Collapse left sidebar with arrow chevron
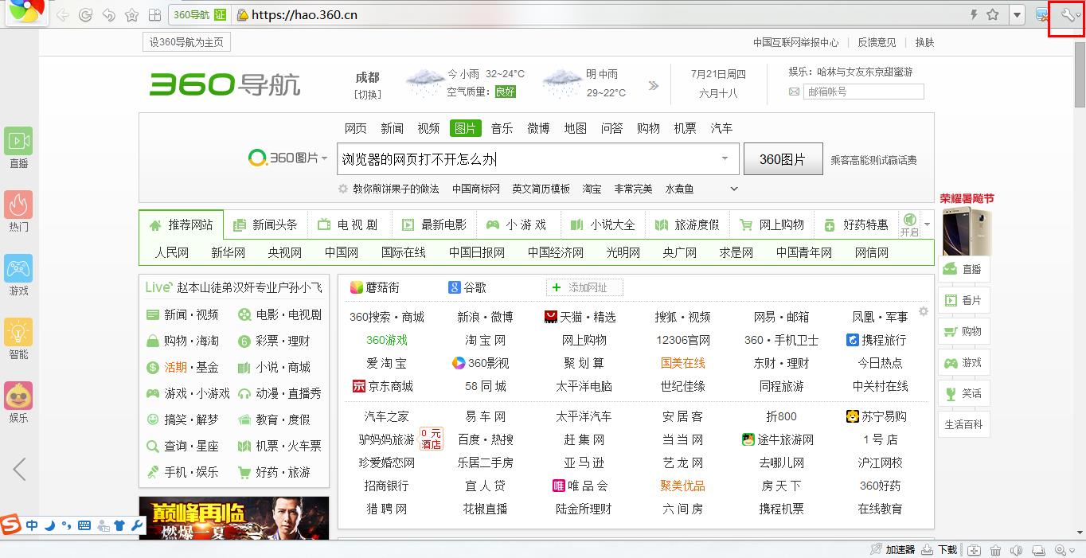The width and height of the screenshot is (1086, 558). [20, 469]
